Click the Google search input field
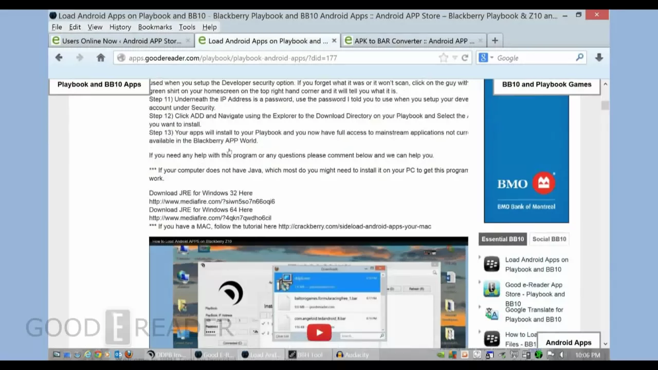Viewport: 658px width, 370px height. tap(535, 58)
